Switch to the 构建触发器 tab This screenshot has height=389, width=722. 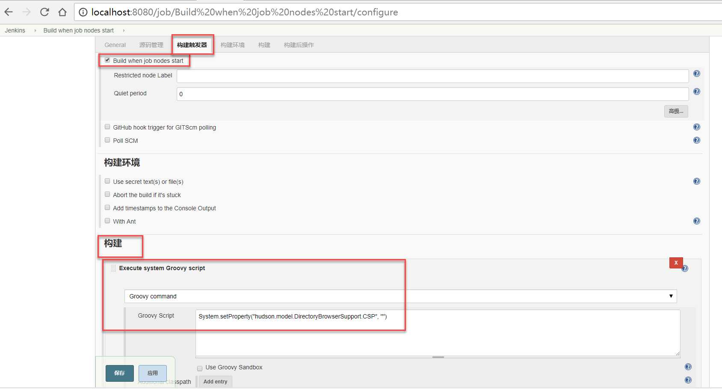click(192, 45)
